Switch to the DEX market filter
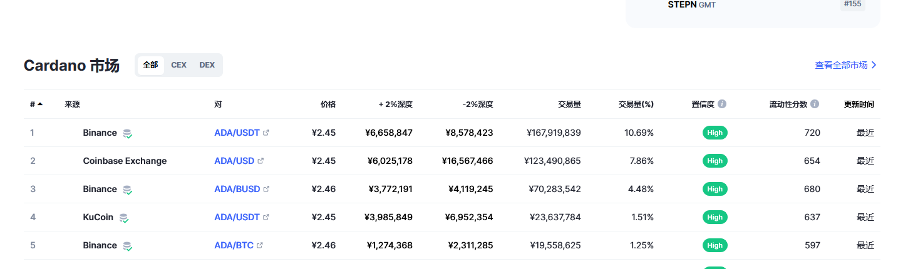 [207, 65]
